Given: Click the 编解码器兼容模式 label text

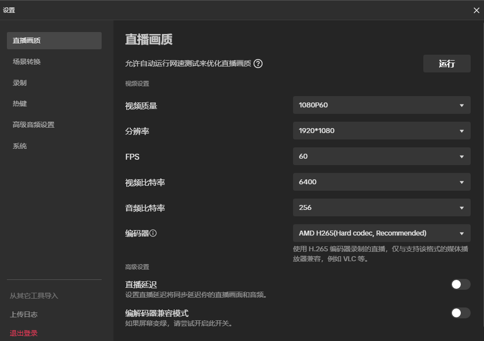Looking at the screenshot, I should (x=157, y=313).
